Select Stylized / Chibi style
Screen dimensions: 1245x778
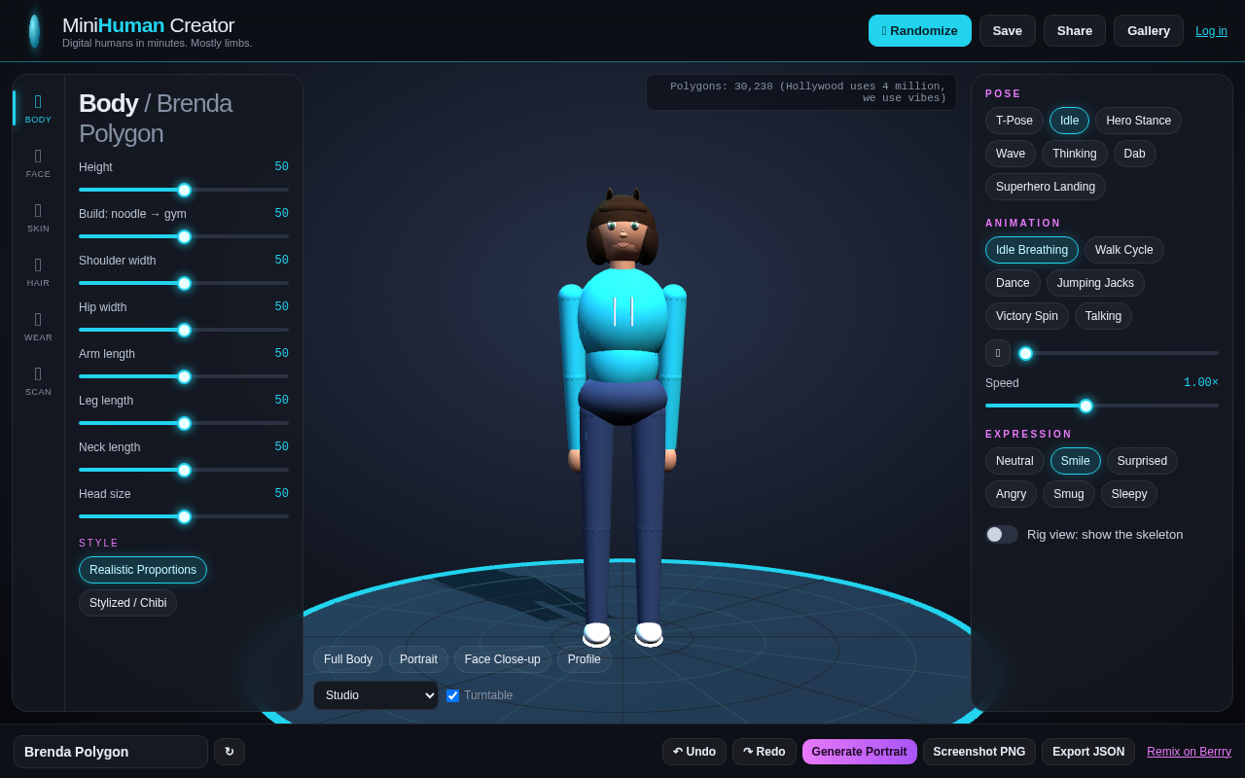(x=127, y=603)
